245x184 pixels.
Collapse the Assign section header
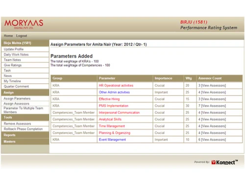(25, 92)
